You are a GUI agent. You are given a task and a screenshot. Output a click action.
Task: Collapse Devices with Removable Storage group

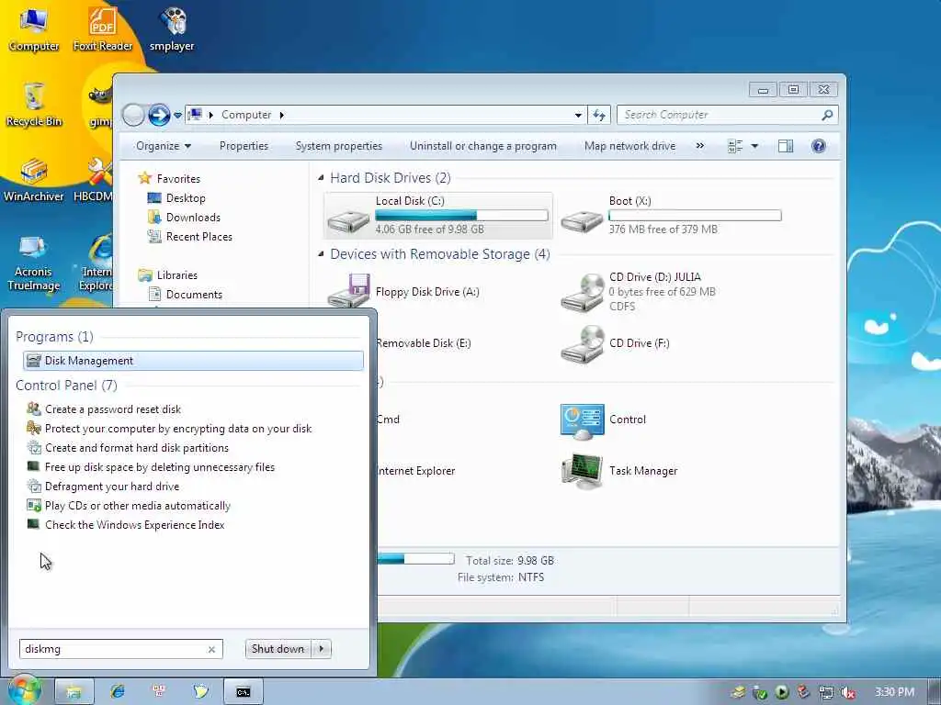pos(321,253)
